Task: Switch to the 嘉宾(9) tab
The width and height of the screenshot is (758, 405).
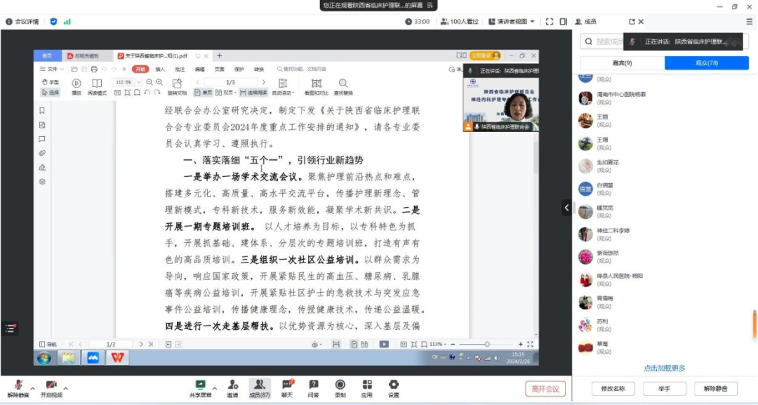Action: (x=622, y=63)
